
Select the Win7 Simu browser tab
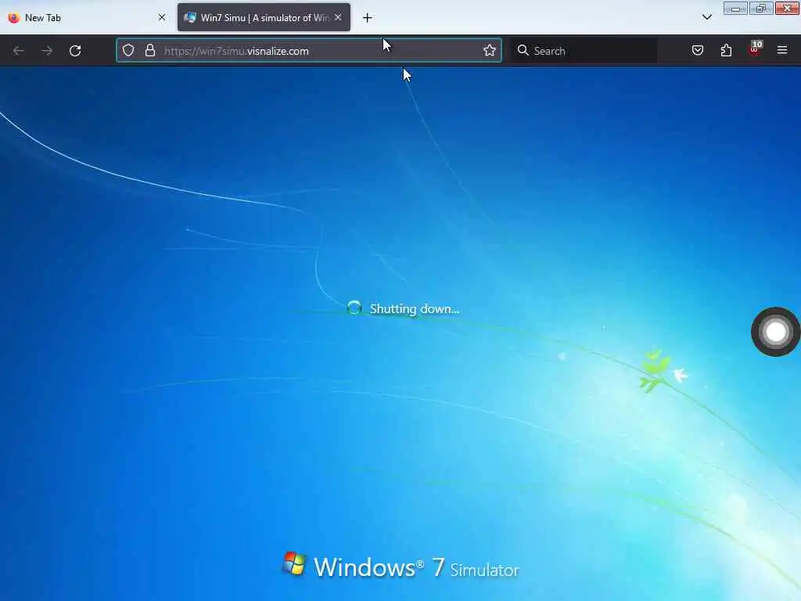tap(264, 17)
